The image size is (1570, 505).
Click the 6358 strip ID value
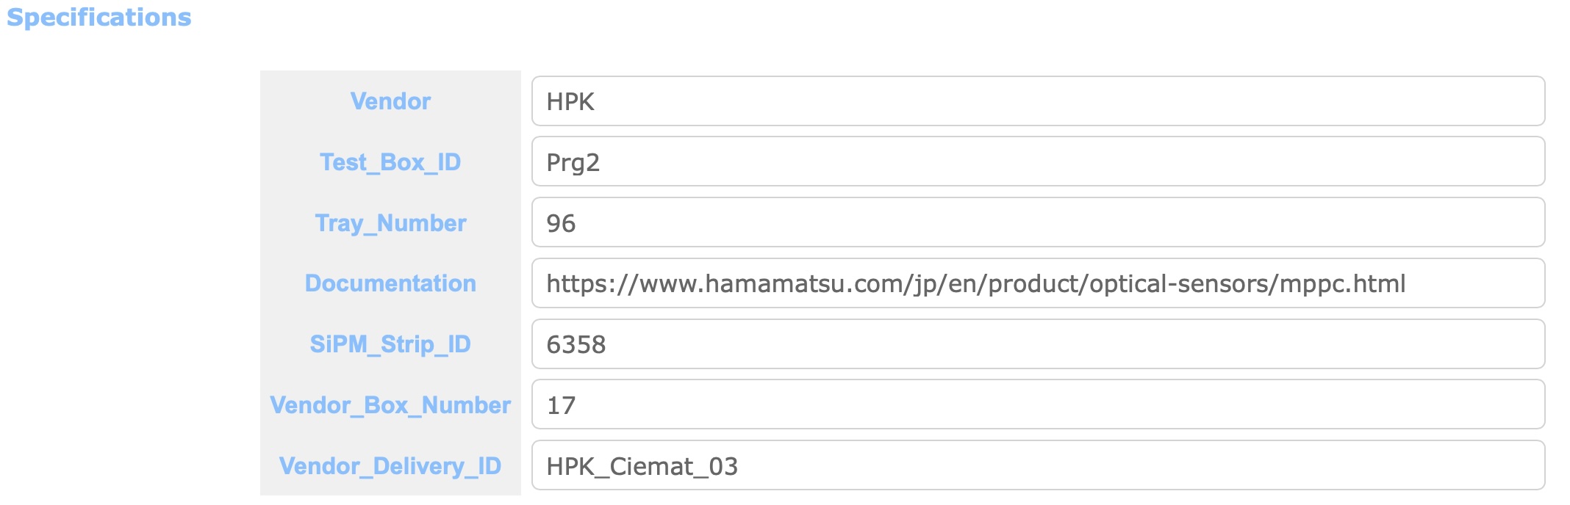[x=576, y=345]
